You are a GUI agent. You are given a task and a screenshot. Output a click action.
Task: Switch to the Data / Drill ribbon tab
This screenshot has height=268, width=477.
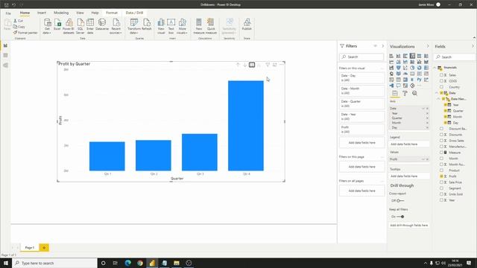(x=134, y=13)
